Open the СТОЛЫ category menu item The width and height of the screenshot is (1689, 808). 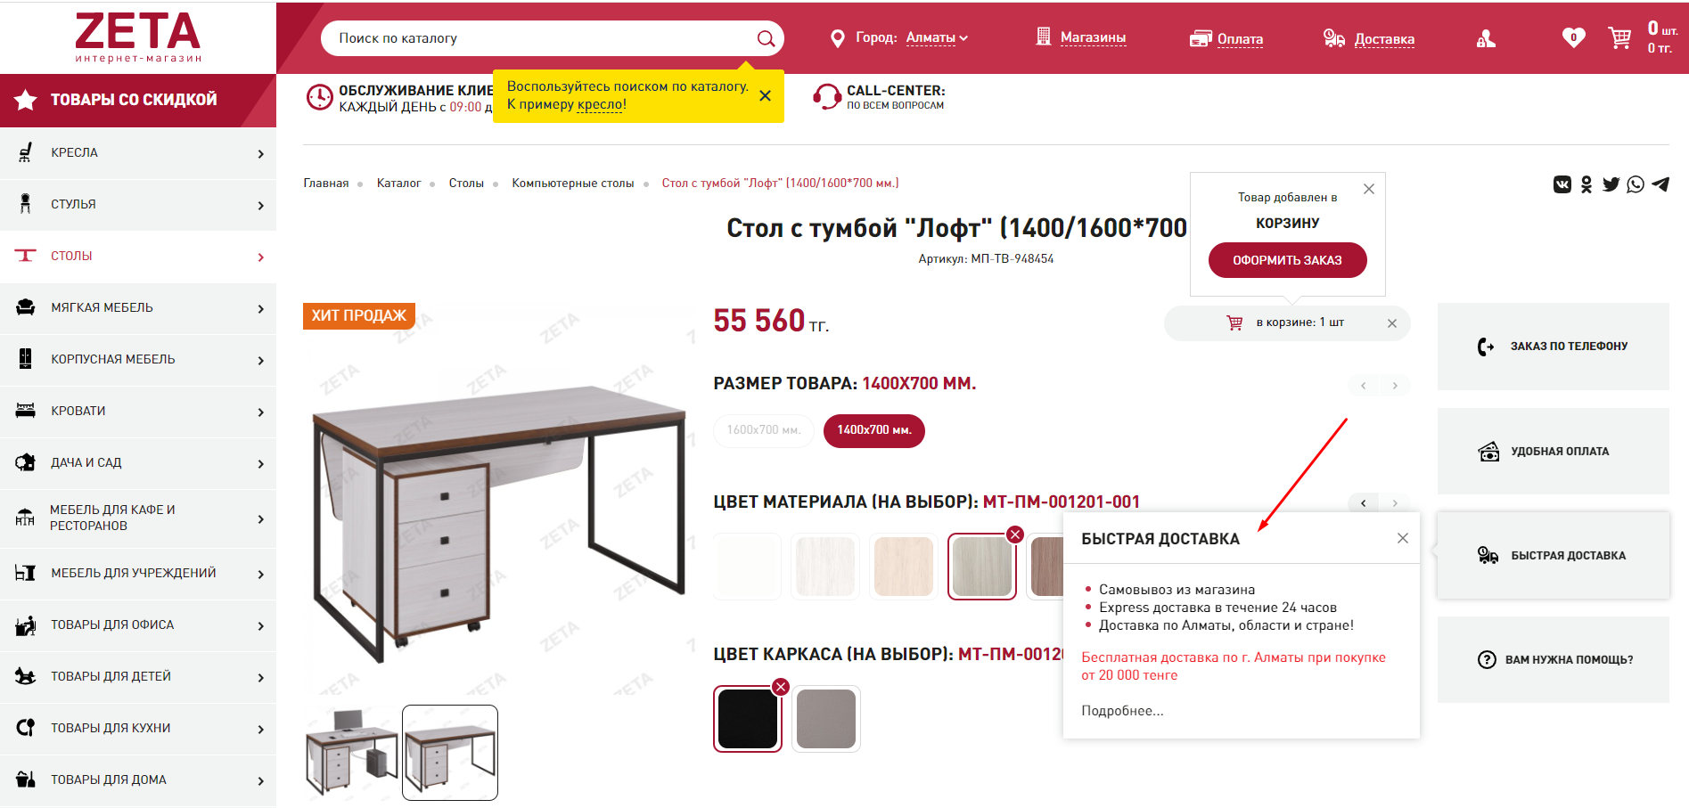tap(138, 257)
